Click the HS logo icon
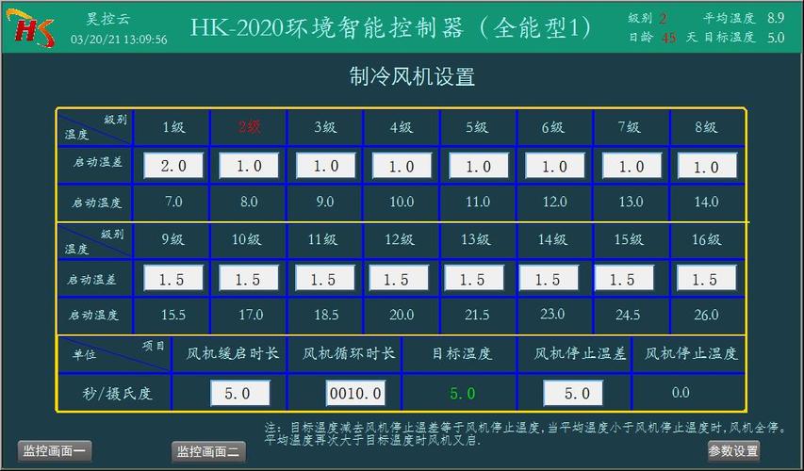 pos(31,28)
